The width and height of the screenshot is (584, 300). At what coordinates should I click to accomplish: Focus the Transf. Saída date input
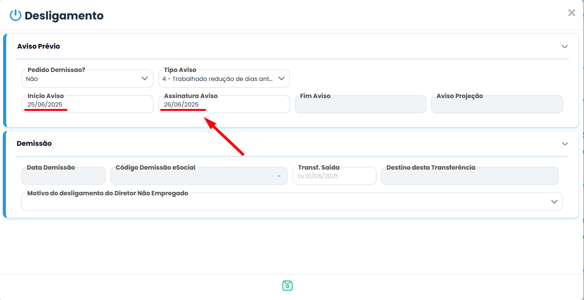pos(334,176)
